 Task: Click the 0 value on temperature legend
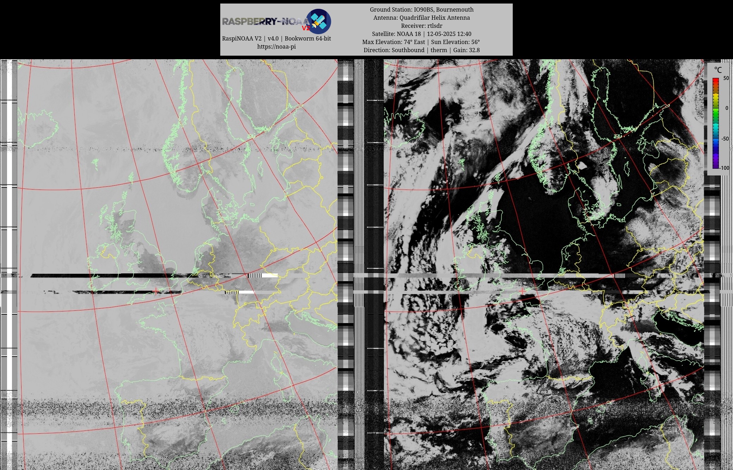click(x=727, y=108)
